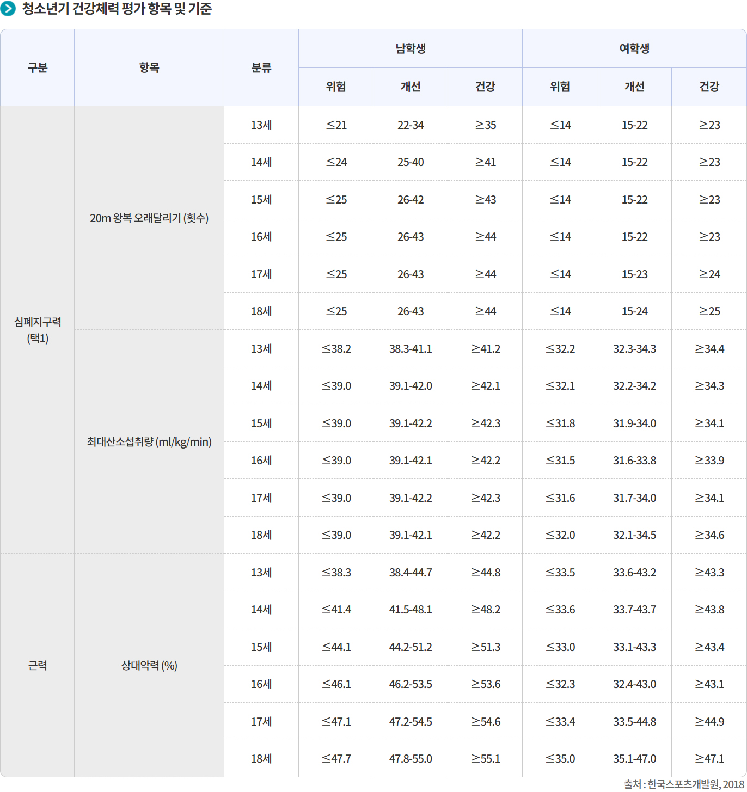Click the 개선 column header under 여학생
This screenshot has height=792, width=747.
coord(634,87)
